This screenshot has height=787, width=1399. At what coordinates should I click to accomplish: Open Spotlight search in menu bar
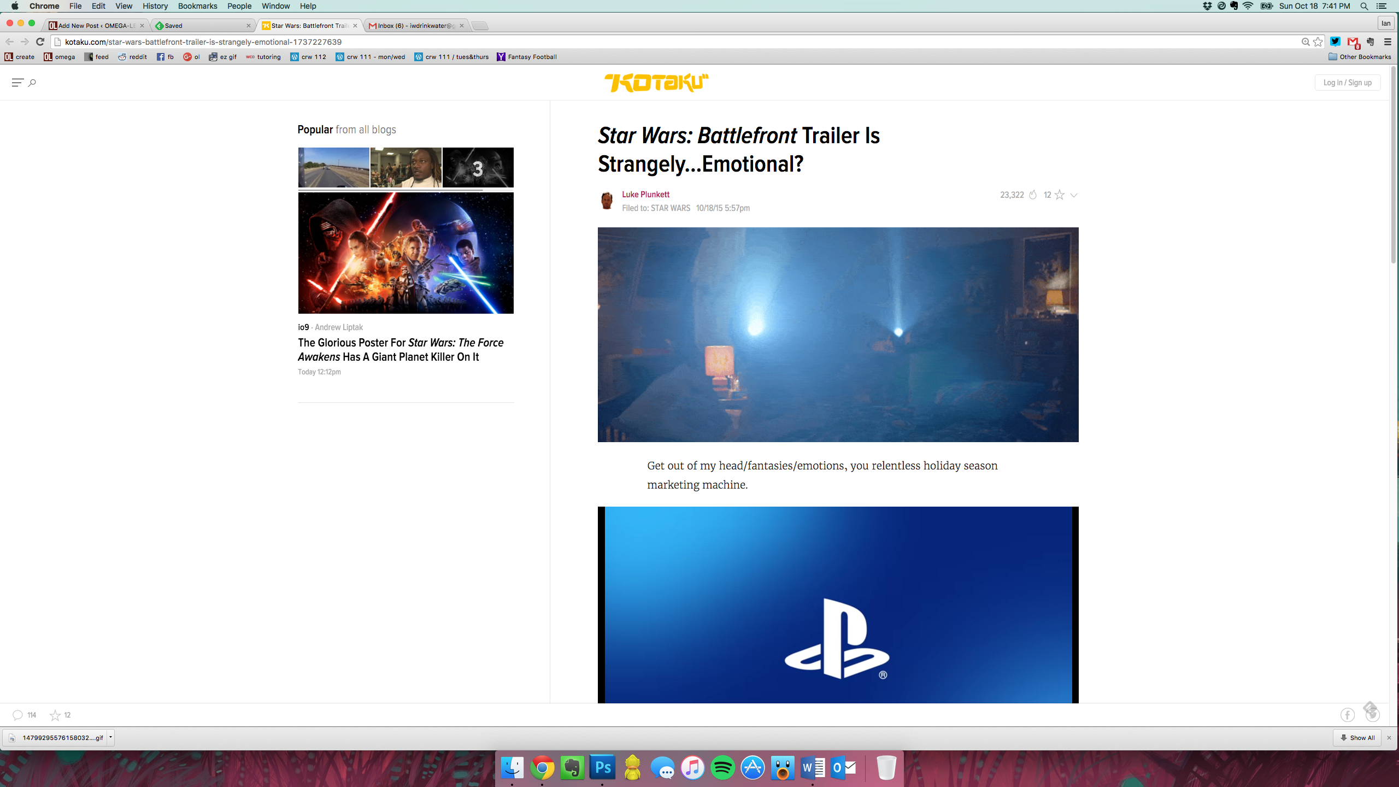1364,6
